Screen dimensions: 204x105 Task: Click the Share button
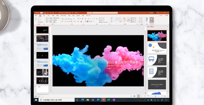(160, 16)
